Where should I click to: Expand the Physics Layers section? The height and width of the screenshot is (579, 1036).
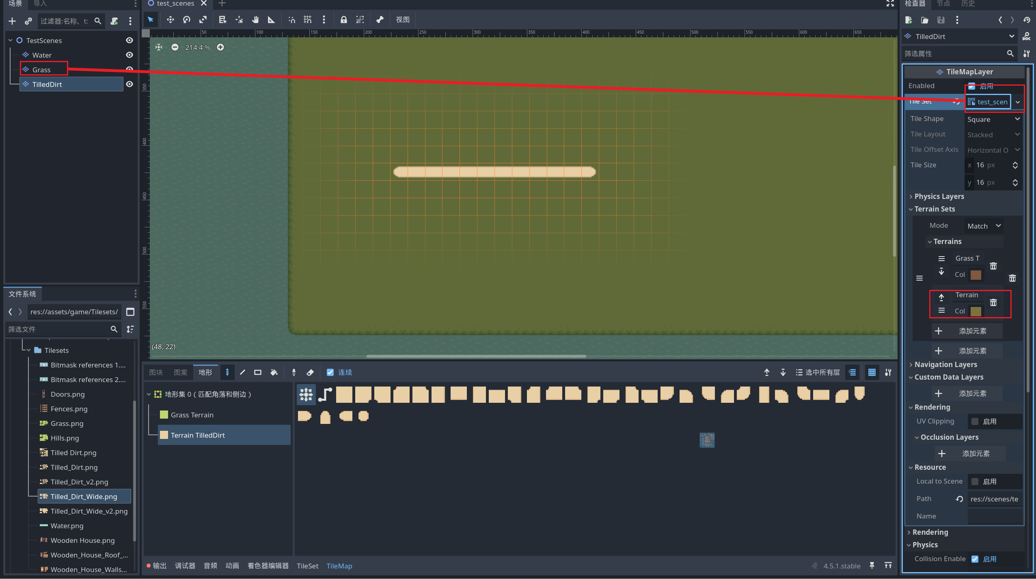[939, 196]
